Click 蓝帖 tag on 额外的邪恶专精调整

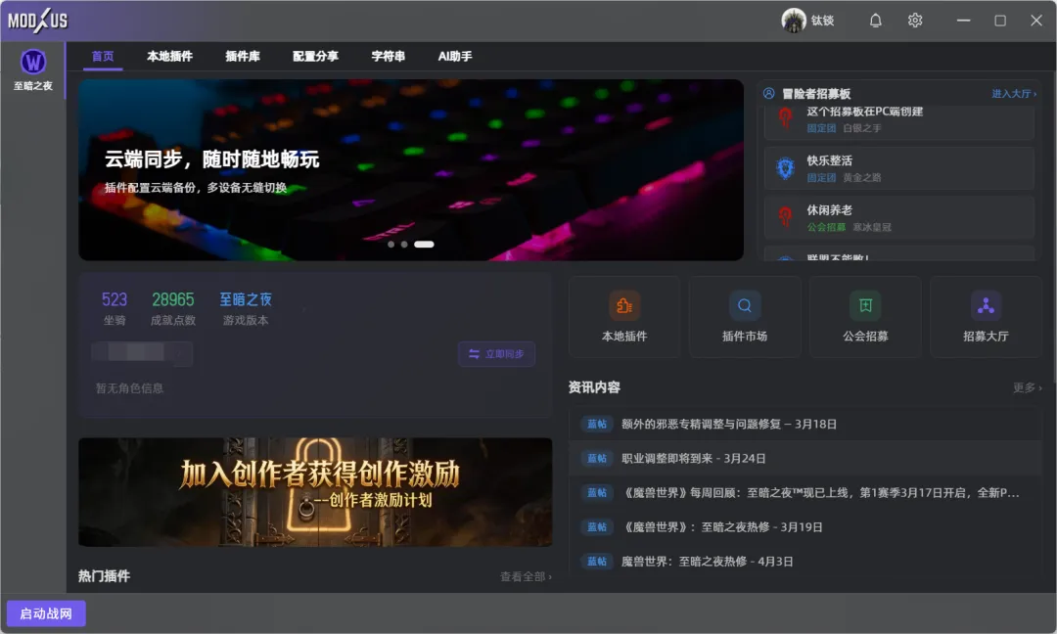(597, 424)
